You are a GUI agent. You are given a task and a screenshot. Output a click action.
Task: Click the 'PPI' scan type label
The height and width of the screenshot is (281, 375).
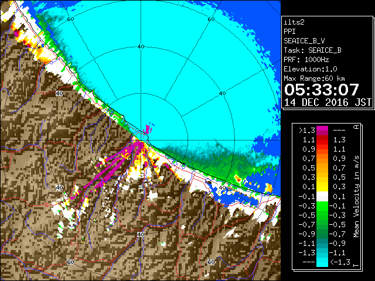289,32
